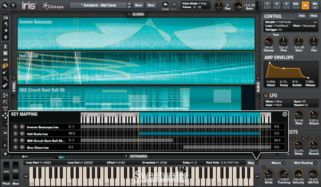This screenshot has width=321, height=187.
Task: Close the Key Mapping panel
Action: [x=285, y=114]
